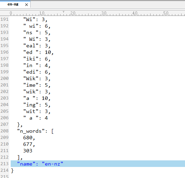
Task: Click the "a ": 10 entry on line 203
Action: 37,98
